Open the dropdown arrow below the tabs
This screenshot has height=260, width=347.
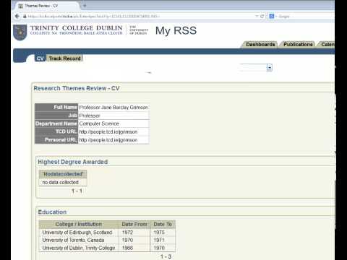pyautogui.click(x=270, y=68)
